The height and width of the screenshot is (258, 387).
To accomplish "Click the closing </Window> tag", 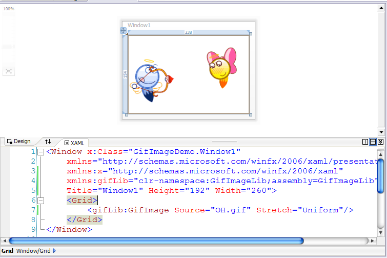I will 69,230.
